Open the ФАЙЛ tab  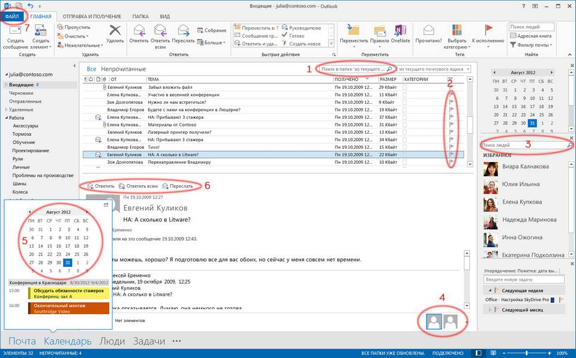pos(12,16)
